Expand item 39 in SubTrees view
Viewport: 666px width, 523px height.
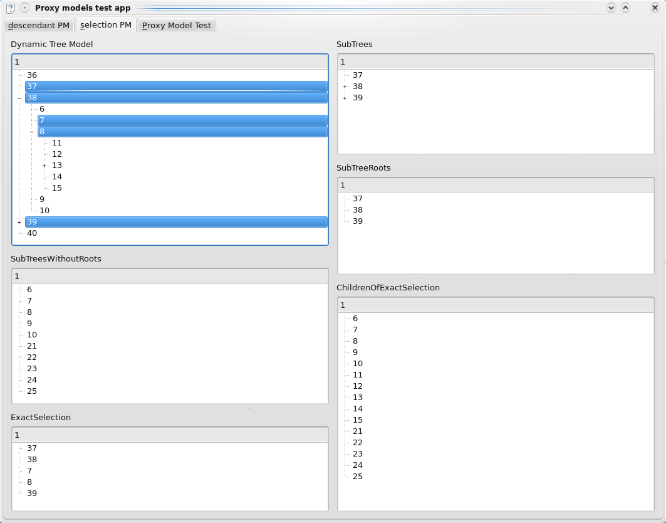pos(345,98)
